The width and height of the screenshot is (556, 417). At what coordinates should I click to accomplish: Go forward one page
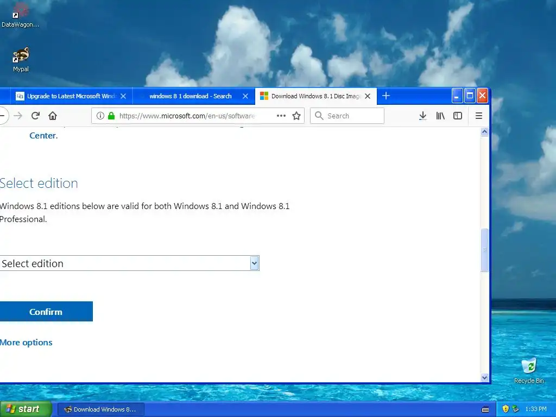pyautogui.click(x=18, y=116)
